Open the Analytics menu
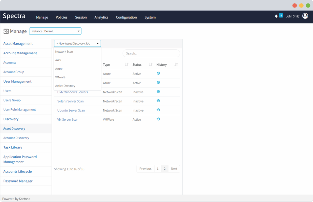Screen dimensions: 313x202 pos(101,17)
